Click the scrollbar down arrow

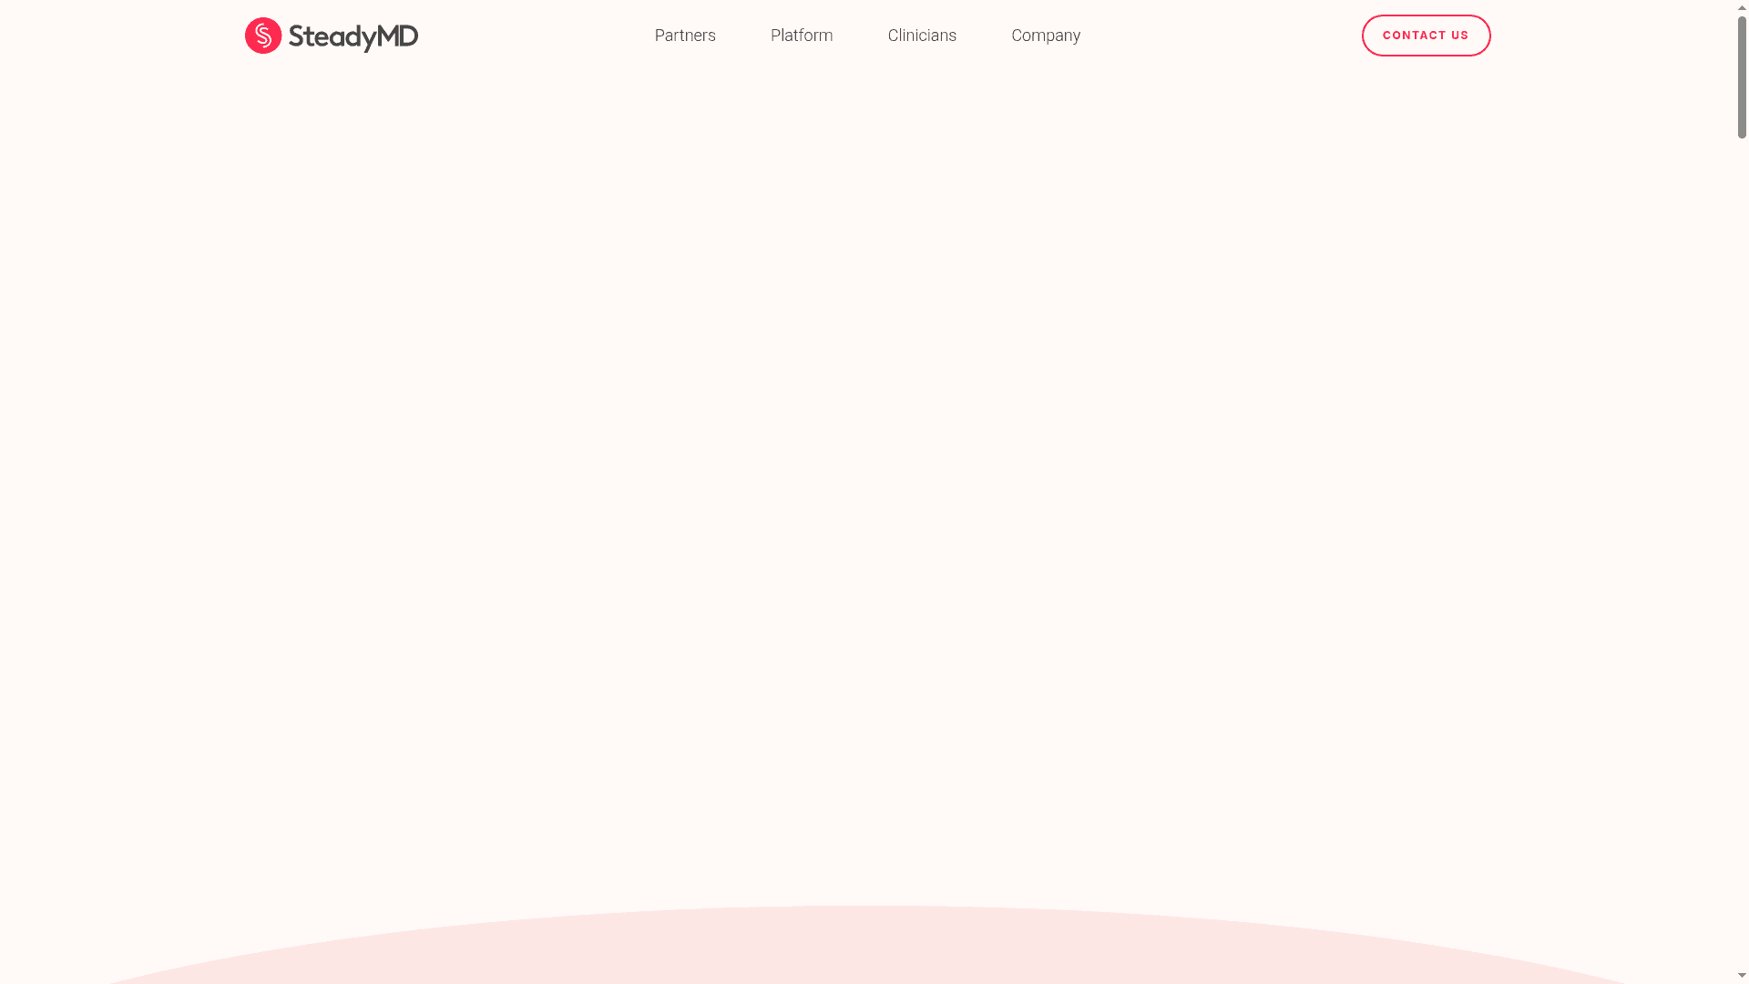tap(1741, 976)
